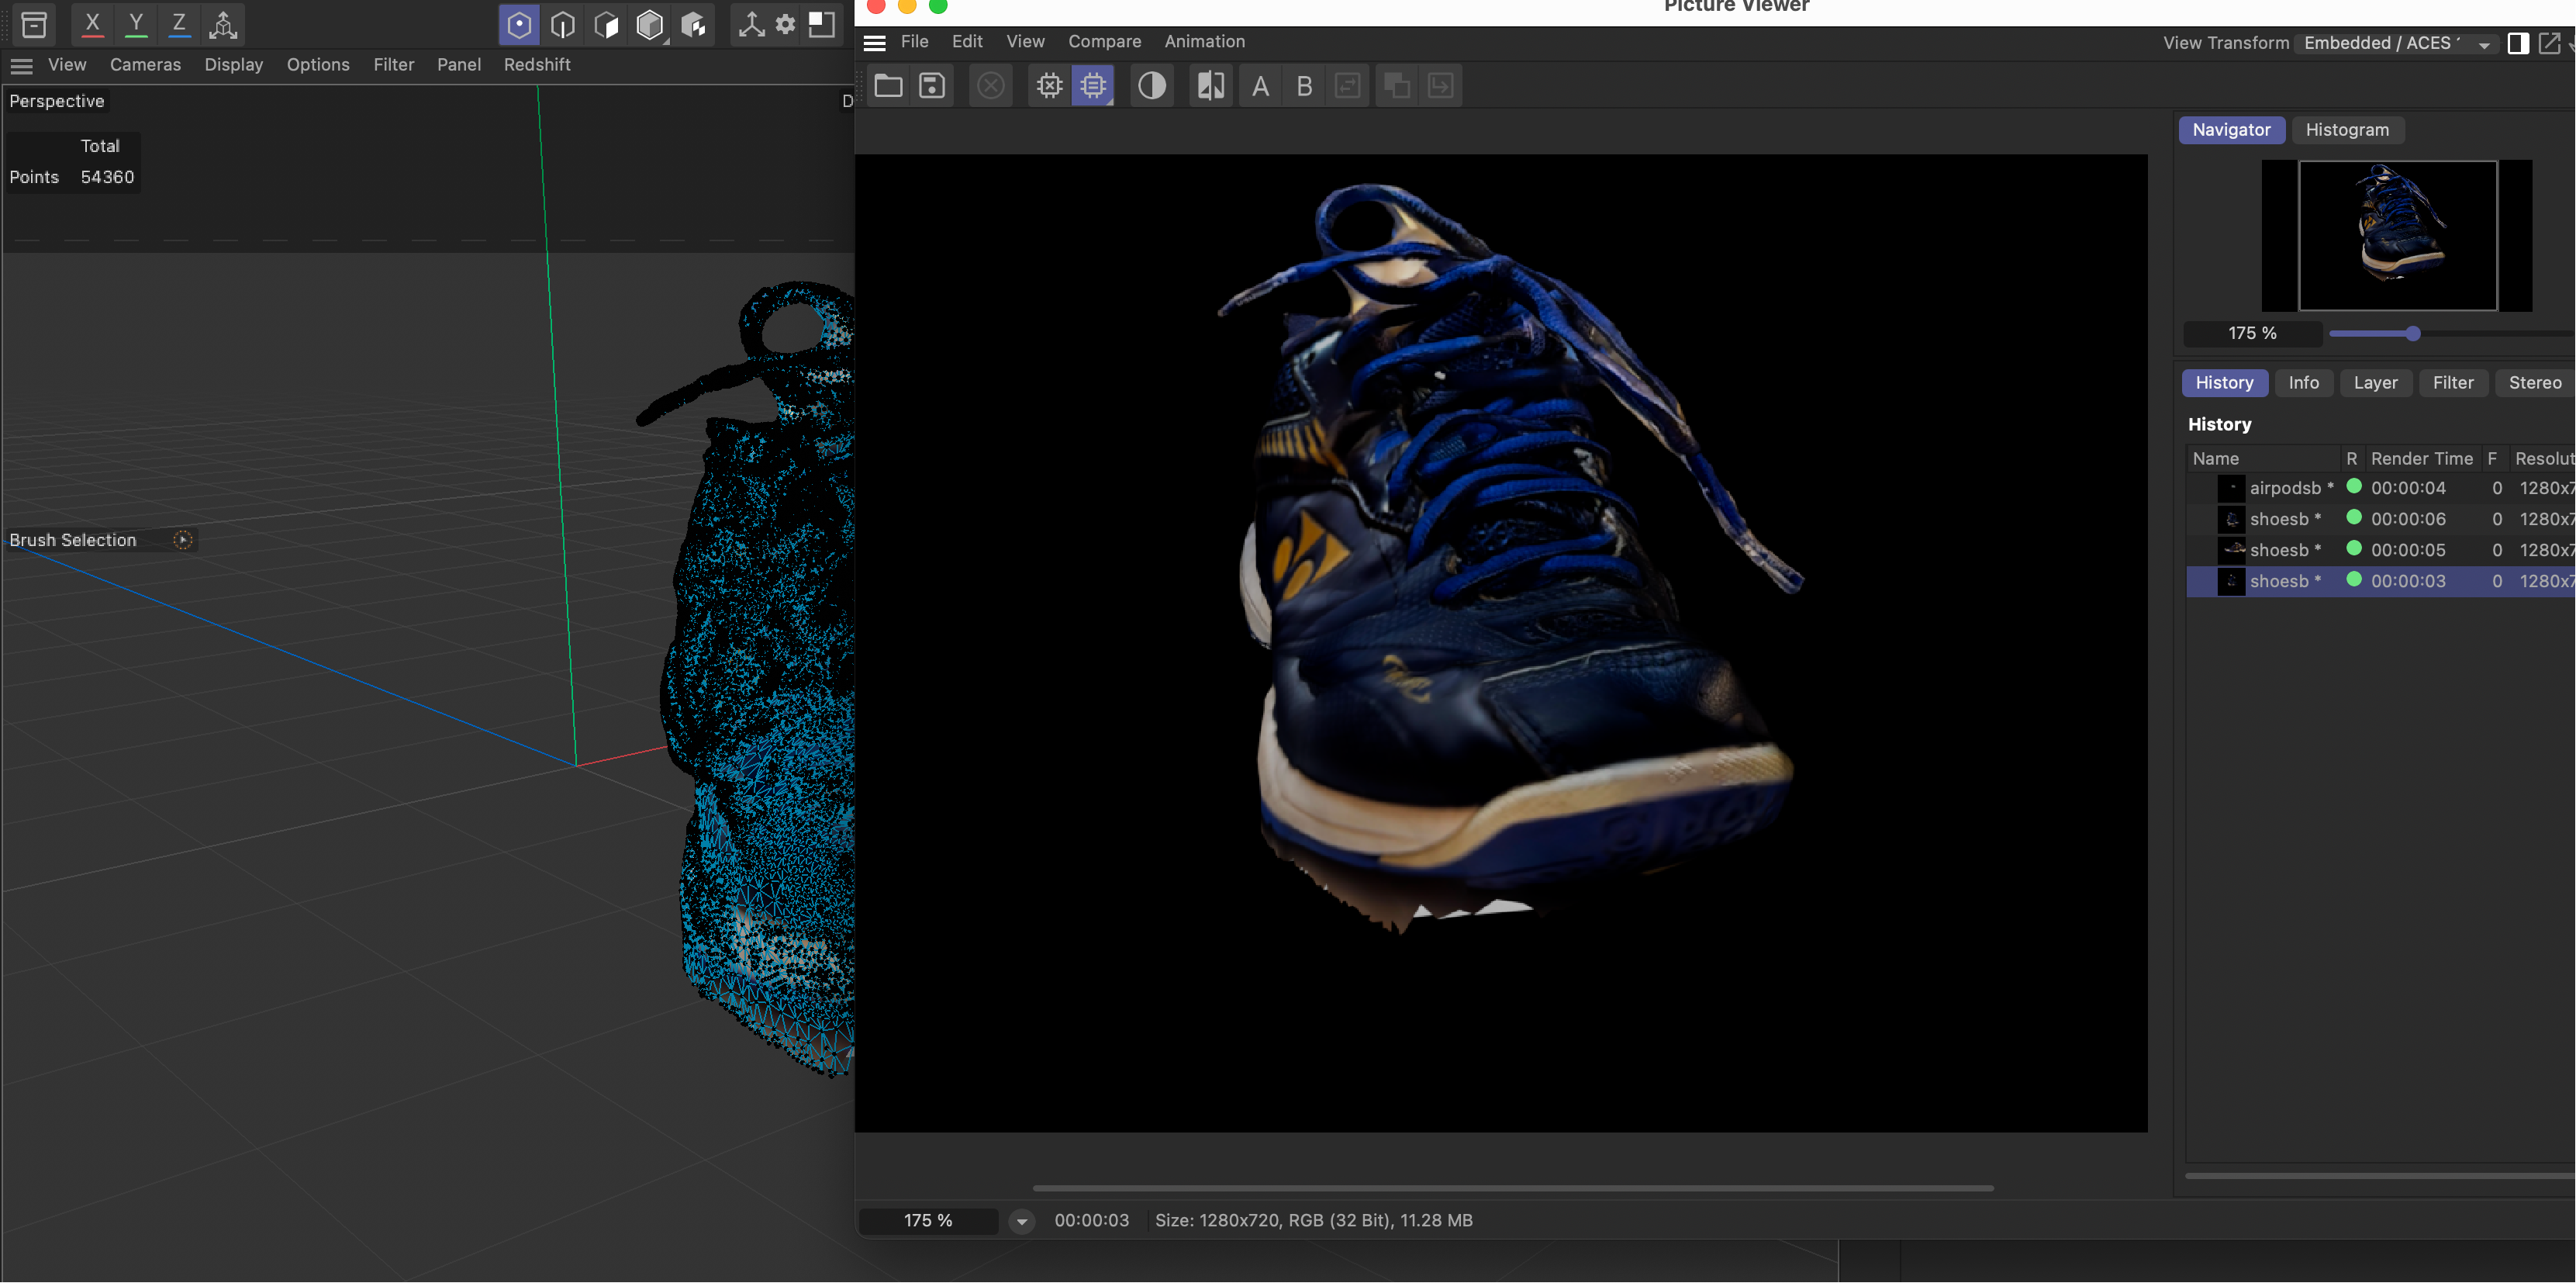Set image as B for comparison
This screenshot has width=2576, height=1283.
point(1304,86)
